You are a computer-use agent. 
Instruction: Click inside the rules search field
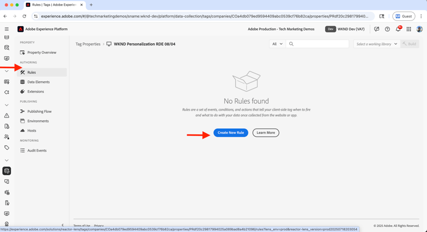317,44
